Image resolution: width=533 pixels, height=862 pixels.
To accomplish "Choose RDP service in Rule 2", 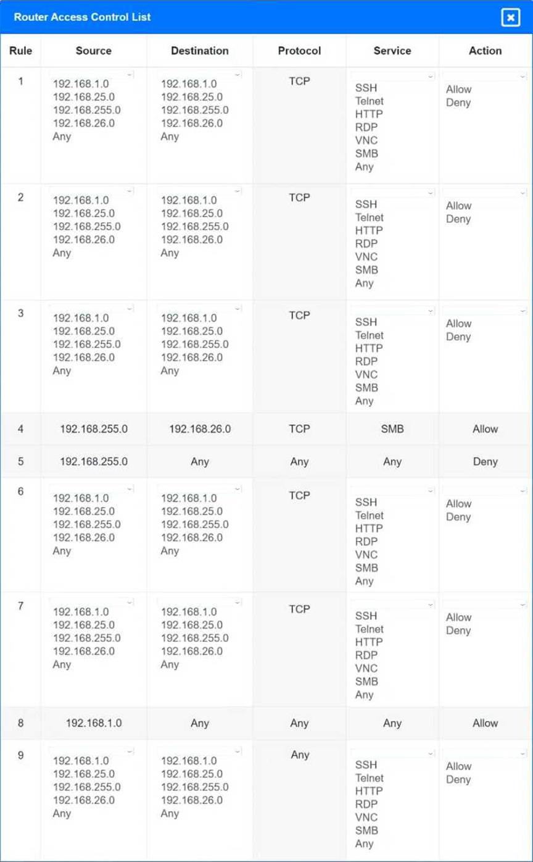I will pos(366,244).
